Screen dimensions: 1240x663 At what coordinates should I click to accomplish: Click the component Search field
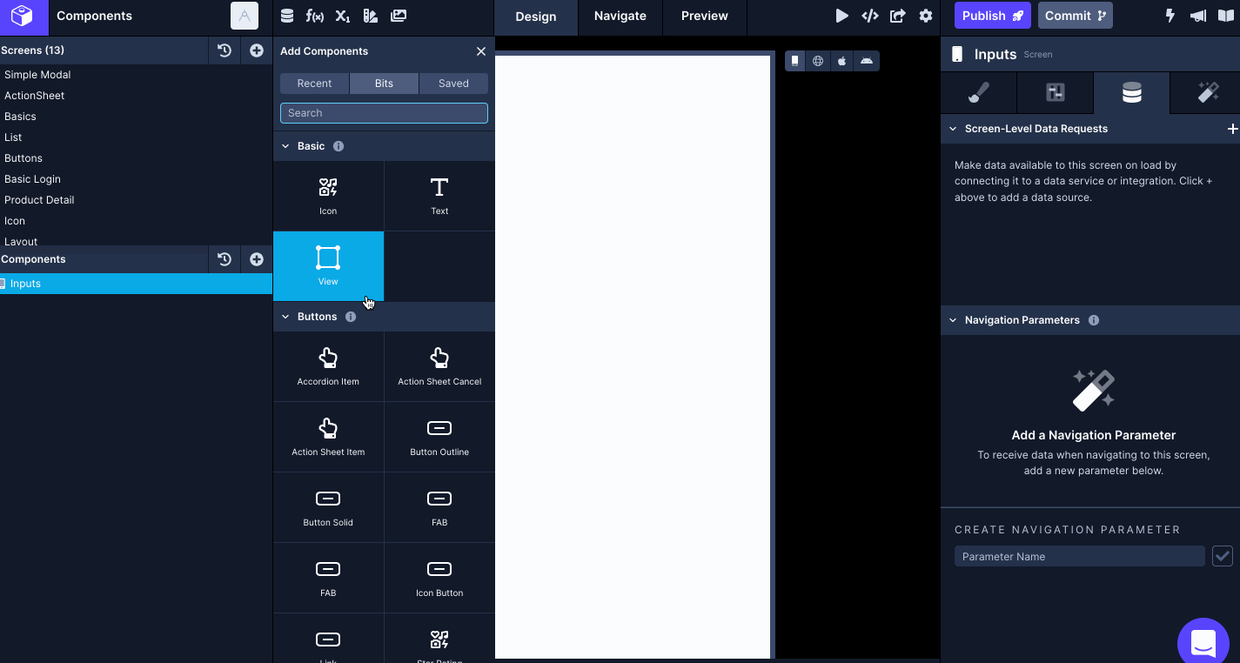point(384,113)
